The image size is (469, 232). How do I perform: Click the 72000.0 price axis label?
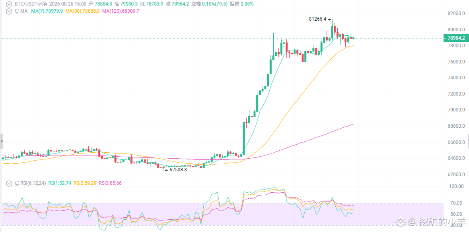pyautogui.click(x=456, y=94)
